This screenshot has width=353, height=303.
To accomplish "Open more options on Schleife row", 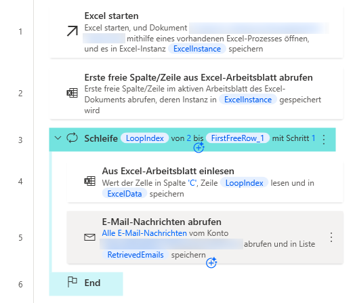I will click(x=324, y=140).
